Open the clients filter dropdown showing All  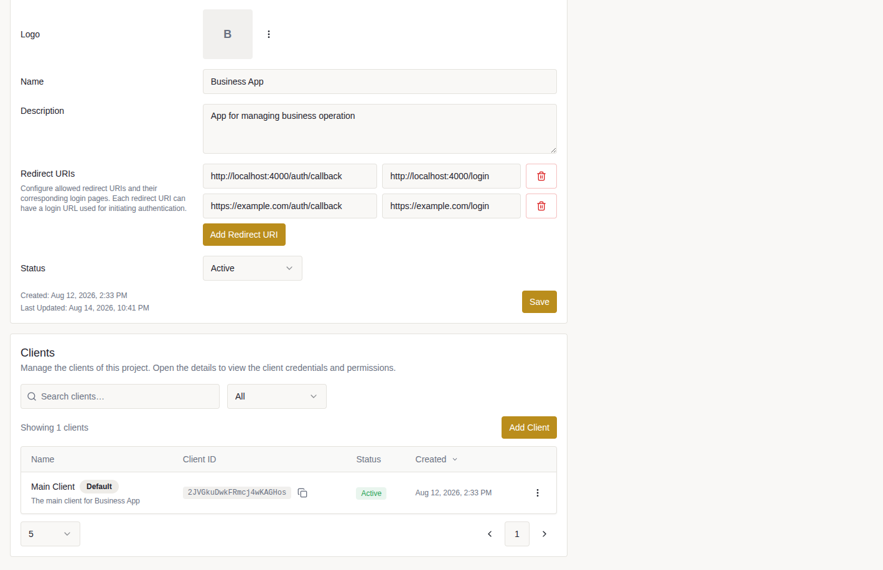[x=277, y=396]
